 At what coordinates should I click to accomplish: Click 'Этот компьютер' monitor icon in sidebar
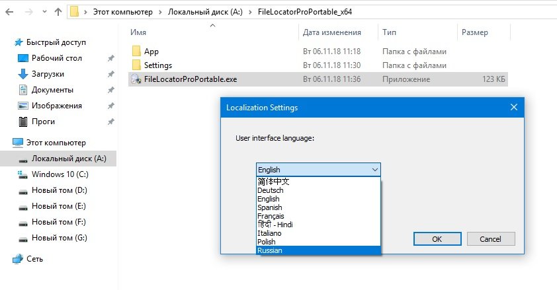click(17, 143)
